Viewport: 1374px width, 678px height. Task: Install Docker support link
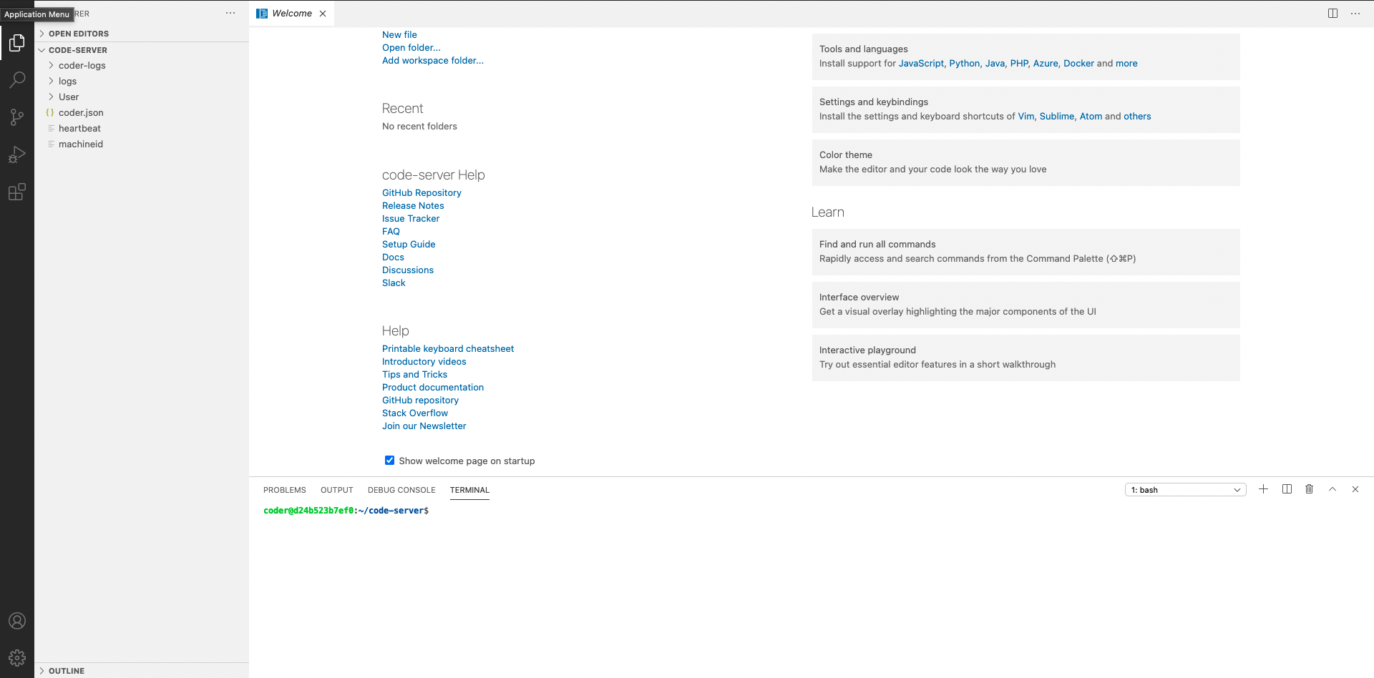click(x=1078, y=63)
